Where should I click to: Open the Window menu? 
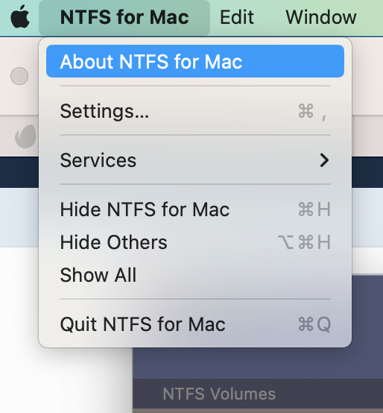click(x=321, y=18)
